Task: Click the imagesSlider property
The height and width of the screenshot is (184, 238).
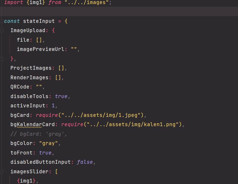Action: pyautogui.click(x=29, y=172)
